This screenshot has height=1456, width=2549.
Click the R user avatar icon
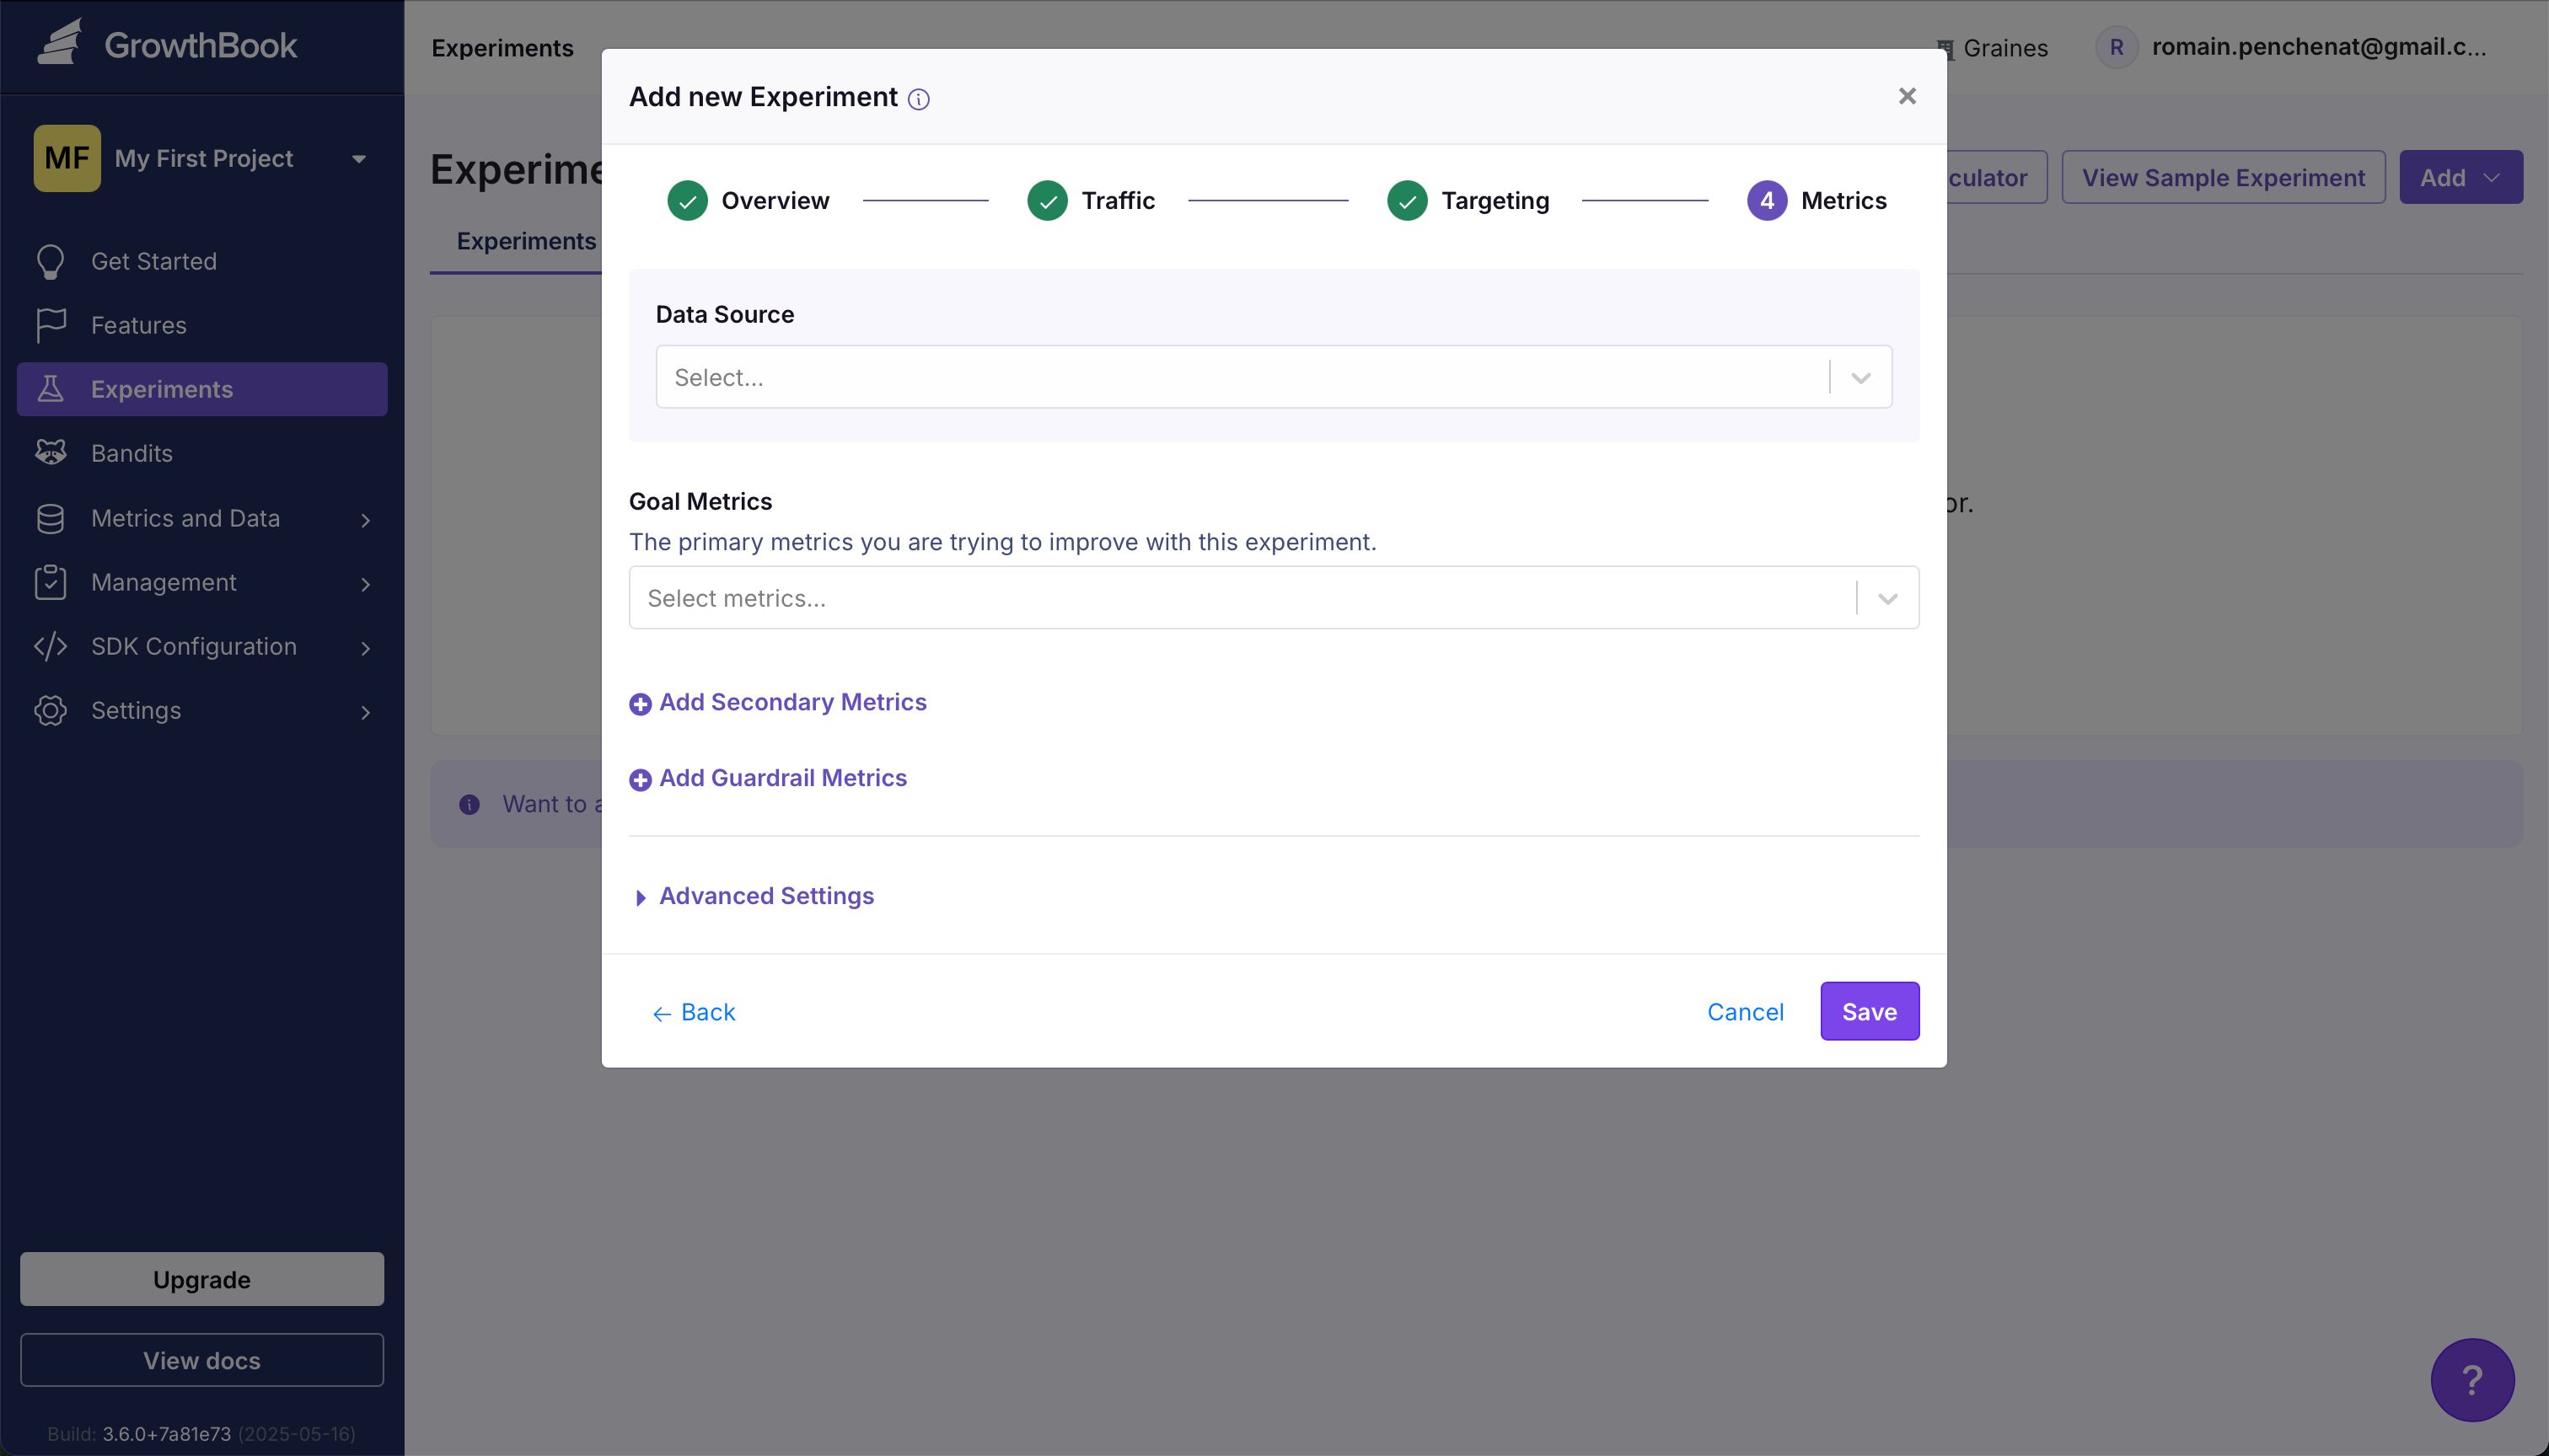pyautogui.click(x=2117, y=47)
